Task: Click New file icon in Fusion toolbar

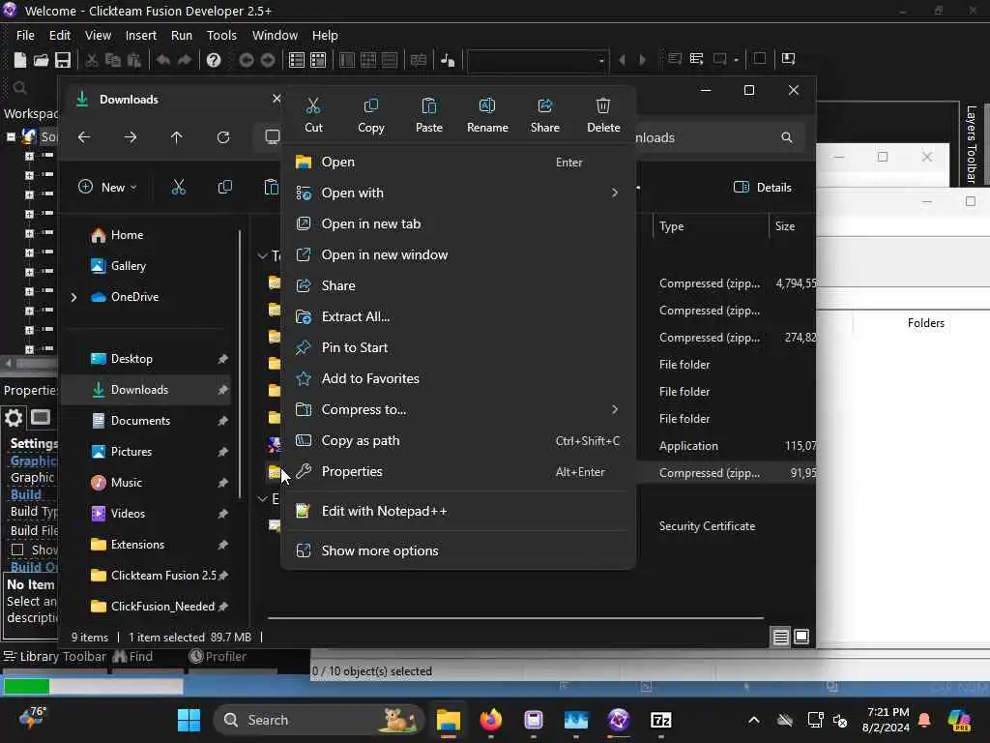Action: (20, 60)
